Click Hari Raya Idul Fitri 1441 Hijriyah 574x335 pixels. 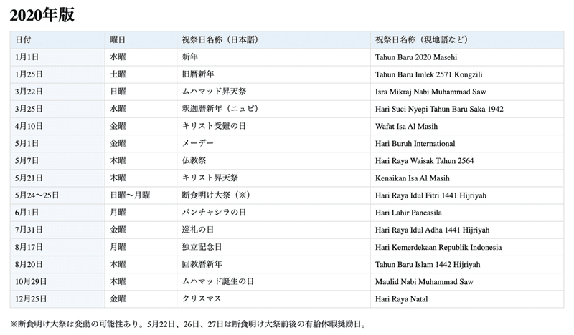pyautogui.click(x=430, y=195)
